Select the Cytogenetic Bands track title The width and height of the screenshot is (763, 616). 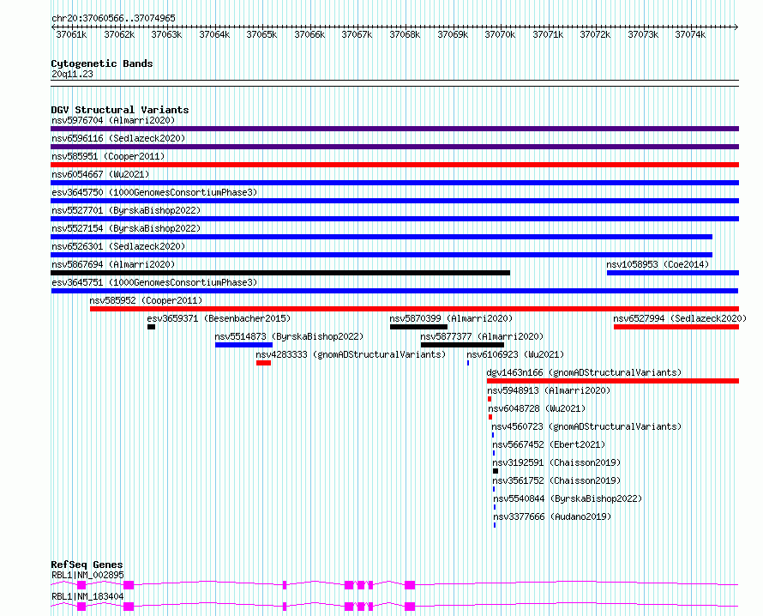pyautogui.click(x=102, y=63)
